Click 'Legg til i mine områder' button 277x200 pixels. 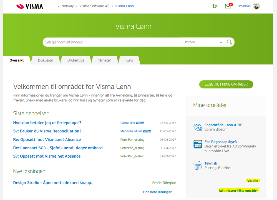point(226,84)
